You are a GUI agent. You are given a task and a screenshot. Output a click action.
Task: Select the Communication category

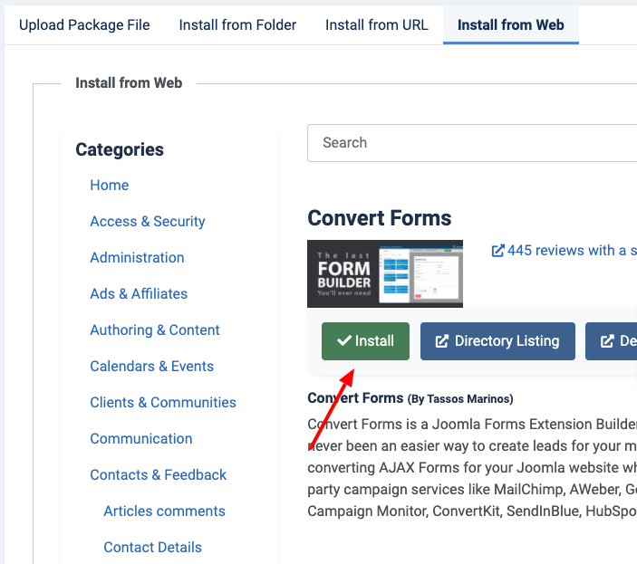pyautogui.click(x=141, y=439)
